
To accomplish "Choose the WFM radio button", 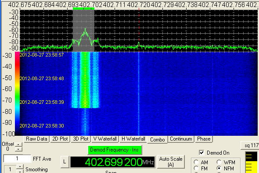I will point(219,162).
